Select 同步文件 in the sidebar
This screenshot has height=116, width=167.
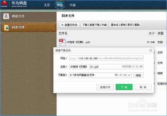29,27
